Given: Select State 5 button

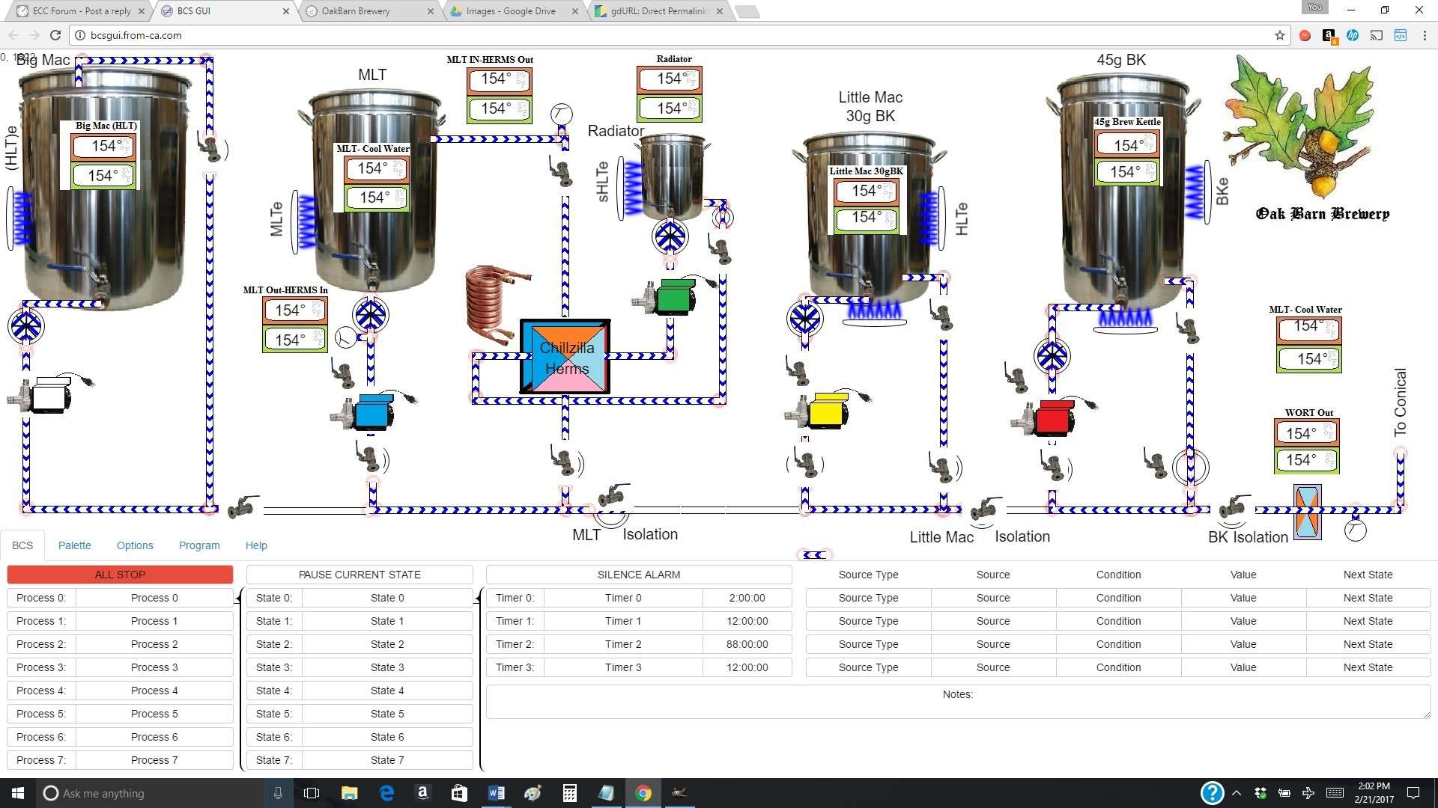Looking at the screenshot, I should (387, 714).
